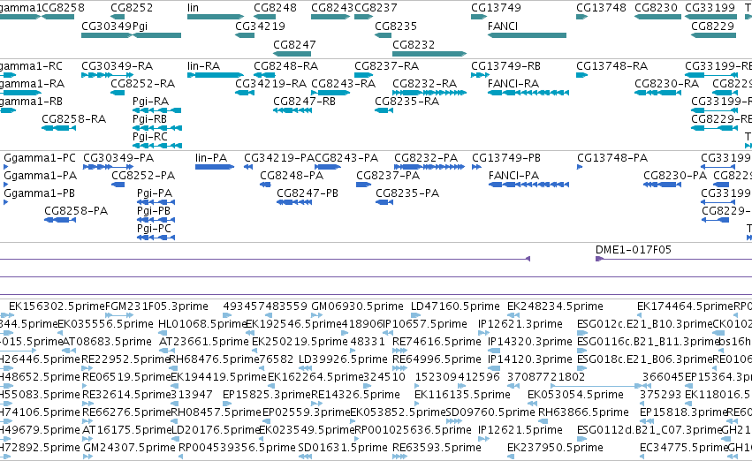Open the RH63866.5prime EST
752x461 pixels.
tap(543, 421)
